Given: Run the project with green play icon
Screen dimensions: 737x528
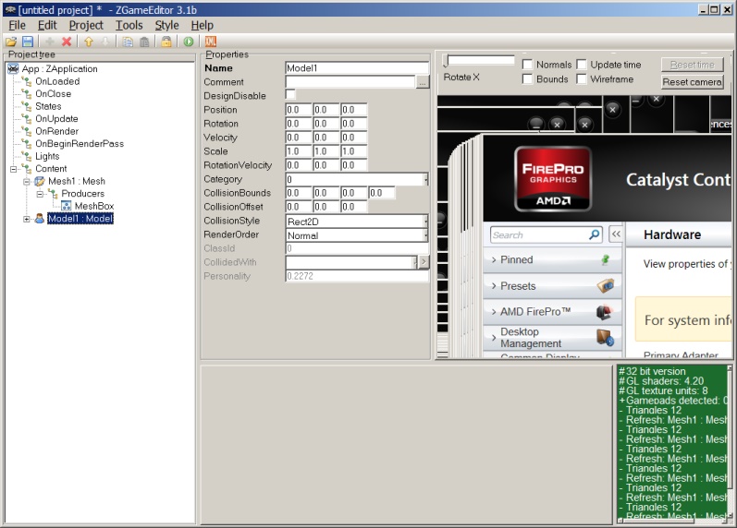Looking at the screenshot, I should click(x=189, y=42).
